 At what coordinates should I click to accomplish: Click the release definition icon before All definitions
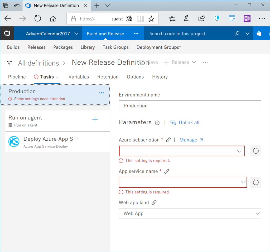(9, 63)
